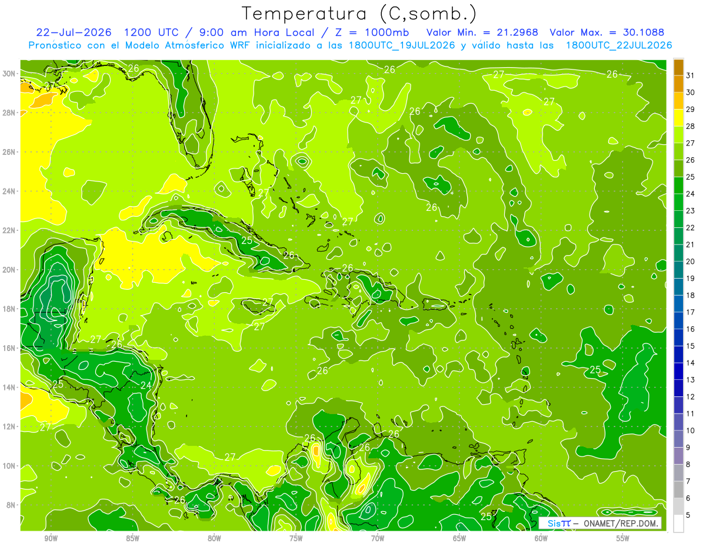Click the 26N latitude axis label
The image size is (706, 546).
coord(9,152)
